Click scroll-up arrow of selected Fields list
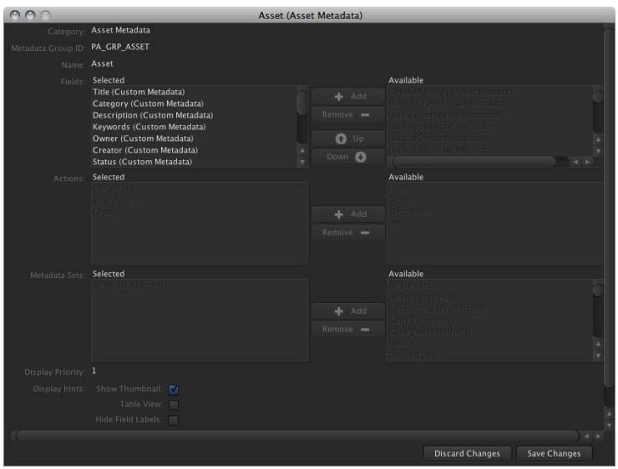The image size is (618, 469). point(302,150)
